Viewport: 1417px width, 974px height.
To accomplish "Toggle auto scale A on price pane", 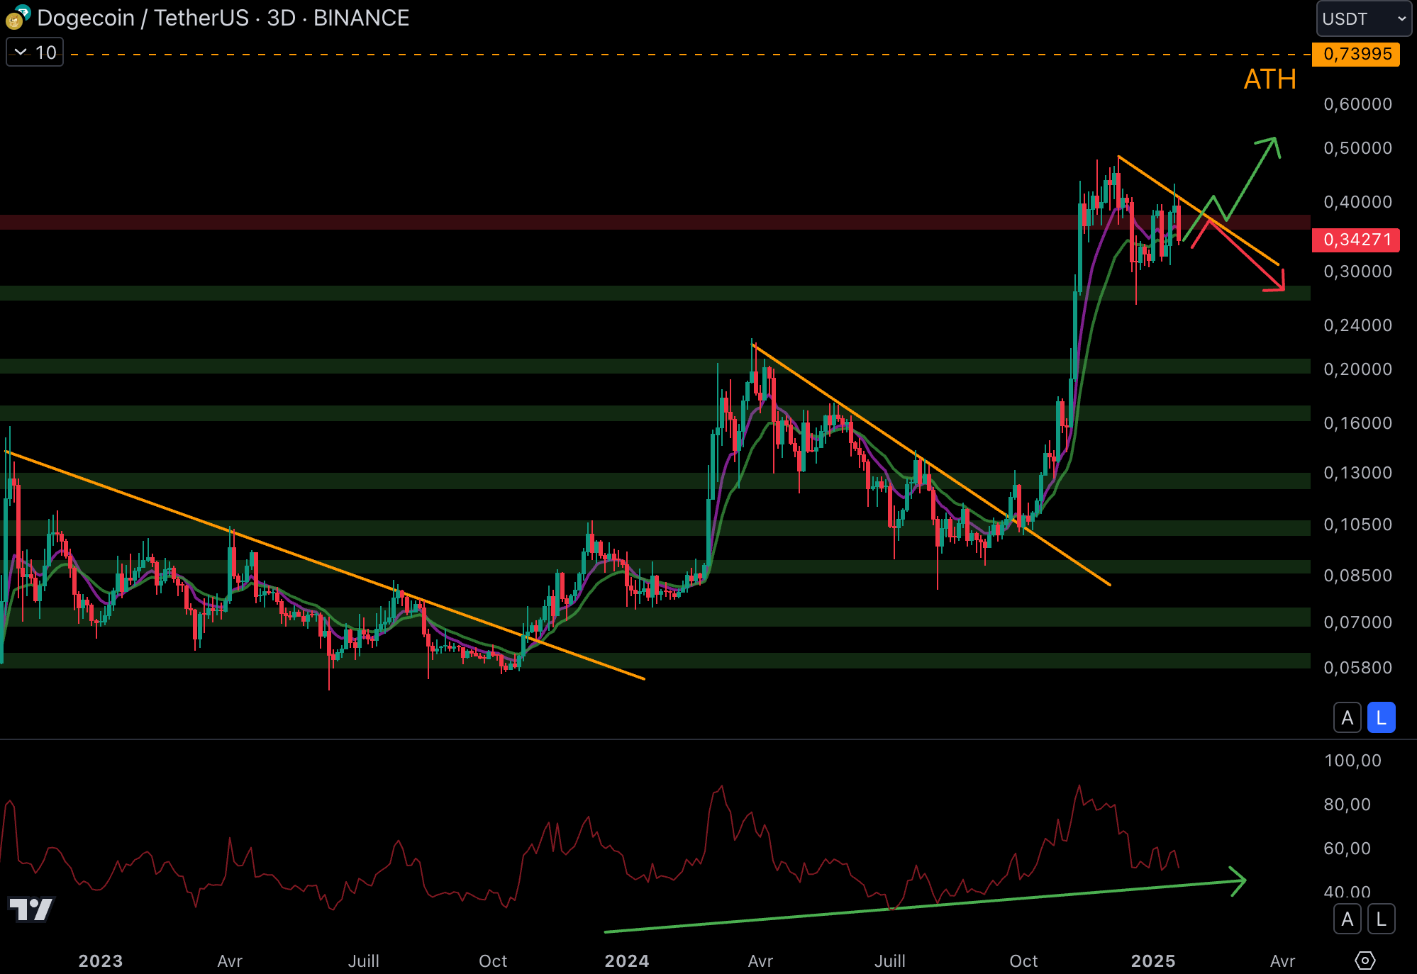I will [1347, 718].
